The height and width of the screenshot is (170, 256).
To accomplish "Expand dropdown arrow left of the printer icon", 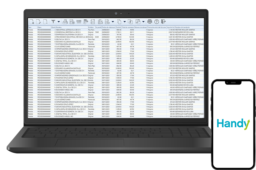I will pos(144,22).
